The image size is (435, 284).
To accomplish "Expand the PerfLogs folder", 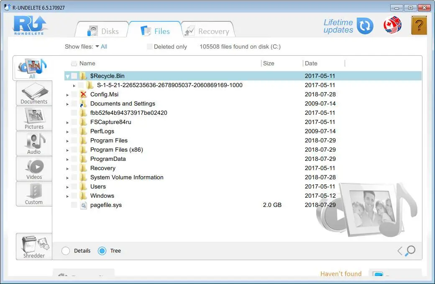I will point(67,132).
